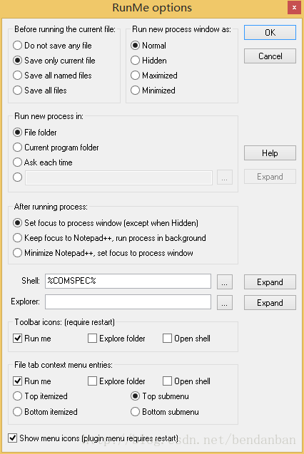Open Help for RunMe options
This screenshot has width=304, height=454.
click(270, 153)
